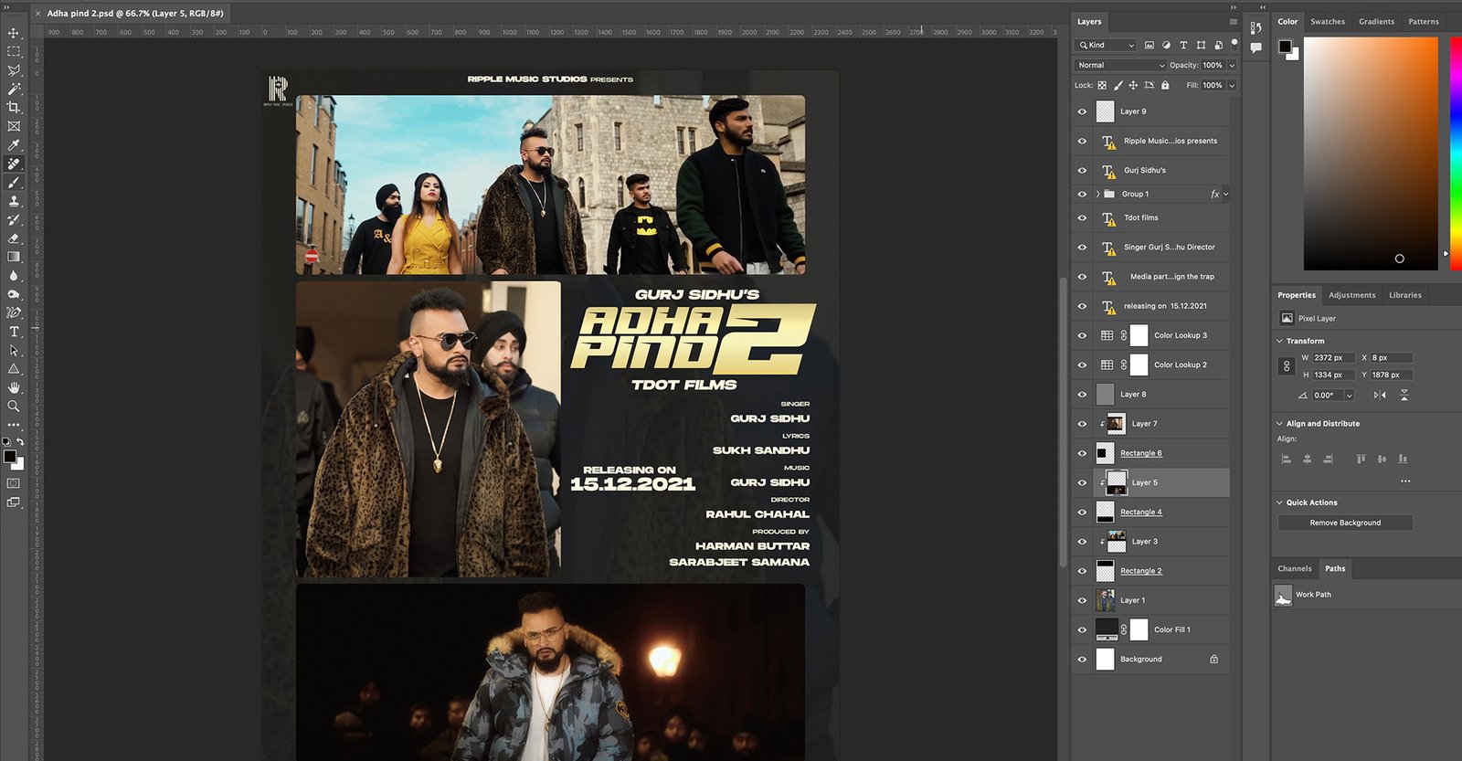
Task: Select the Hand tool
Action: tap(14, 388)
